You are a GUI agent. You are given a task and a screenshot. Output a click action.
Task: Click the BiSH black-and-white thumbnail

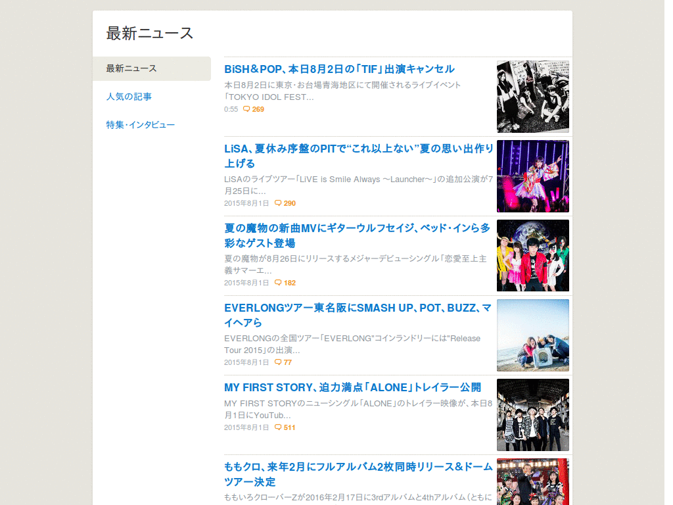[532, 97]
